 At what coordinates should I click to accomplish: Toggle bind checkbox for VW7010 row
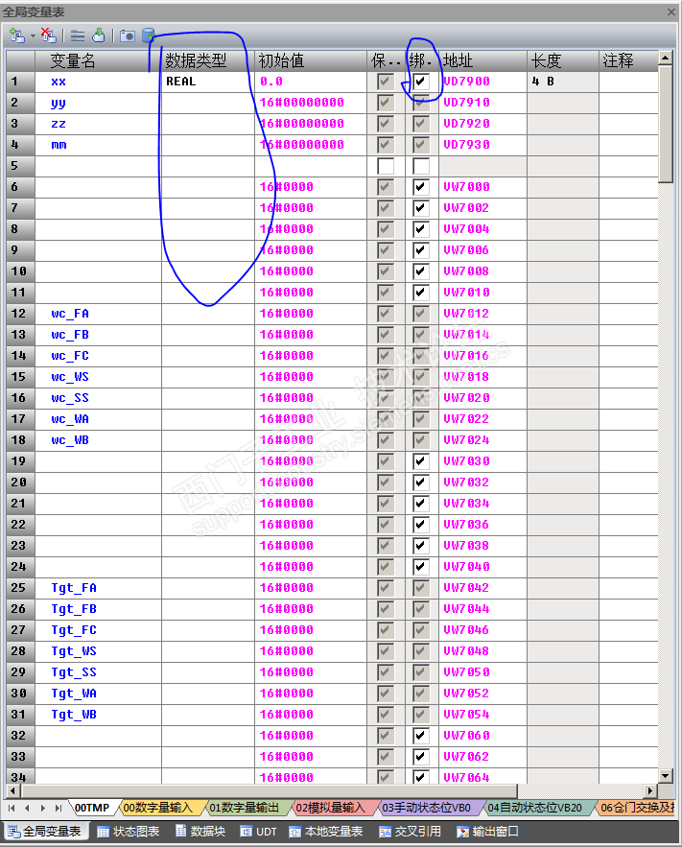point(421,293)
